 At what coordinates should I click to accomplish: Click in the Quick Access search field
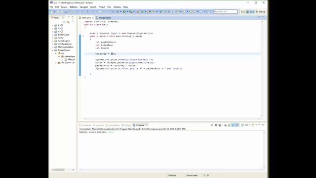(225, 11)
